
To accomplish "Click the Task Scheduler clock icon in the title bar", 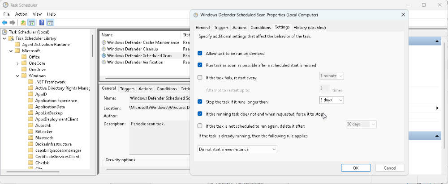I will pyautogui.click(x=5, y=5).
